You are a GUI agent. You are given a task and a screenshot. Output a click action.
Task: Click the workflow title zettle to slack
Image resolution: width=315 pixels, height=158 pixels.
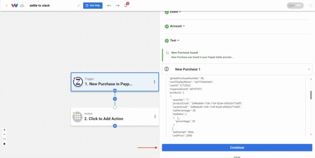(40, 6)
